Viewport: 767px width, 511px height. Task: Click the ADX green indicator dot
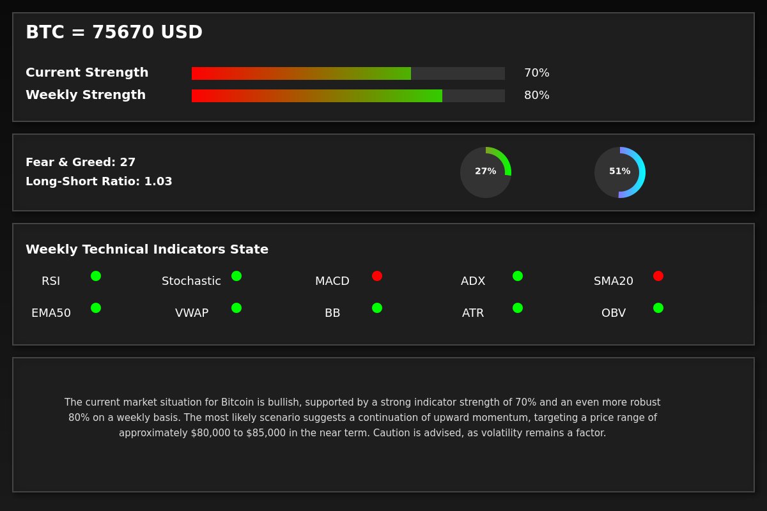tap(518, 276)
